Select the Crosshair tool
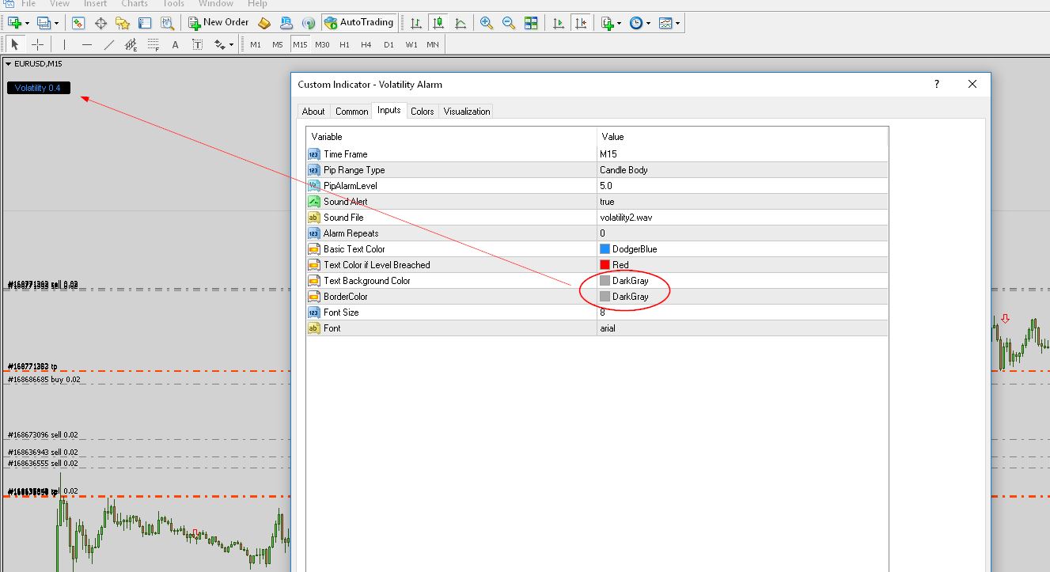 point(37,44)
